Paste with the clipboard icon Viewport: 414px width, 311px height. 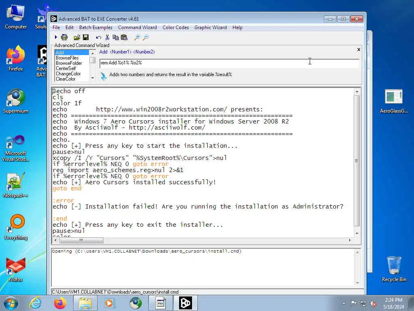tap(124, 37)
